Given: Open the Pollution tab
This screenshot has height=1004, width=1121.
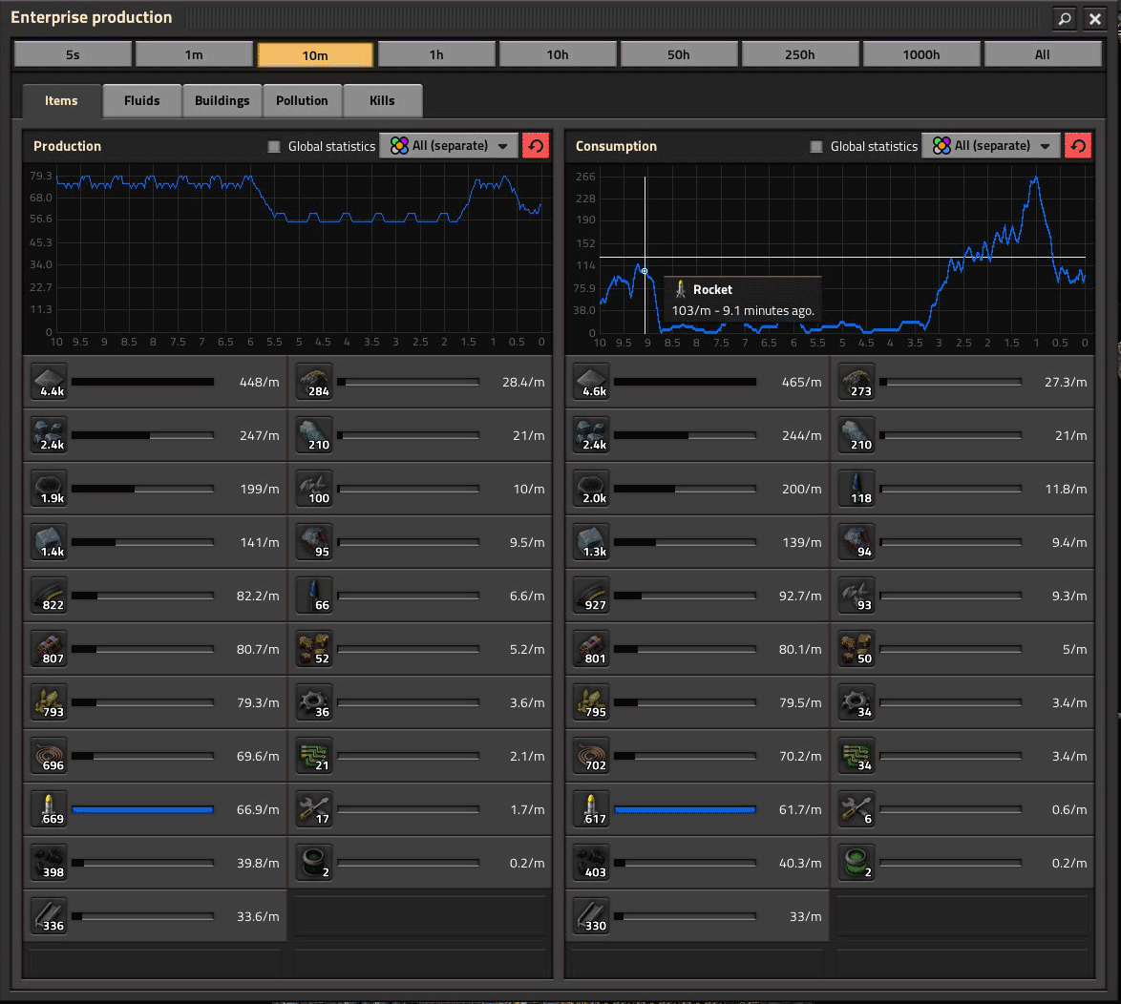Looking at the screenshot, I should click(302, 100).
